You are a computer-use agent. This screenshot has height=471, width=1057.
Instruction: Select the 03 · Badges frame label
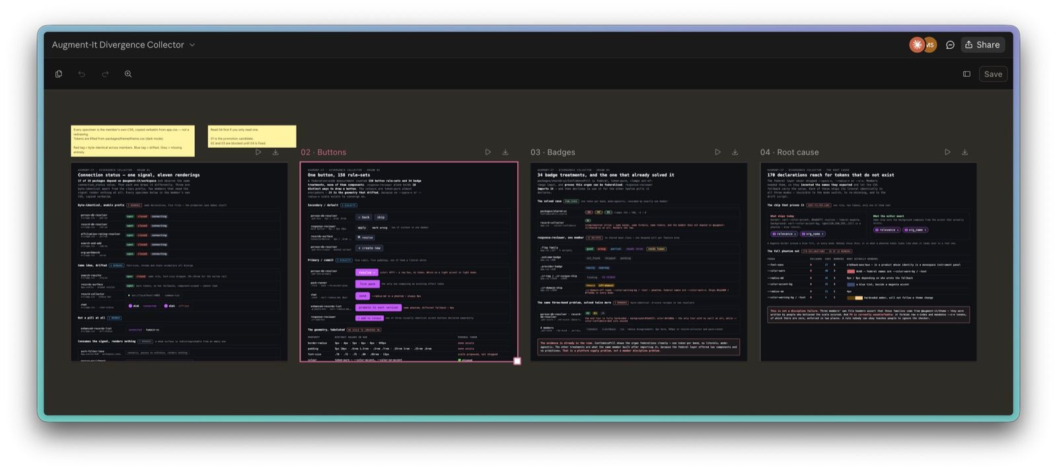coord(552,152)
